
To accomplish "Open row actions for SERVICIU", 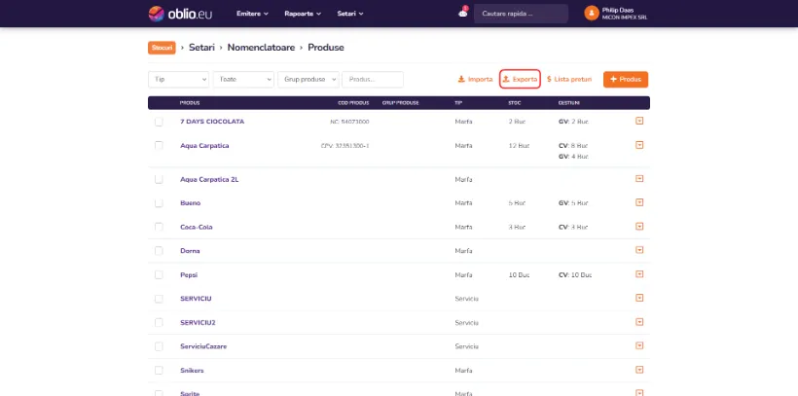I will click(x=639, y=298).
